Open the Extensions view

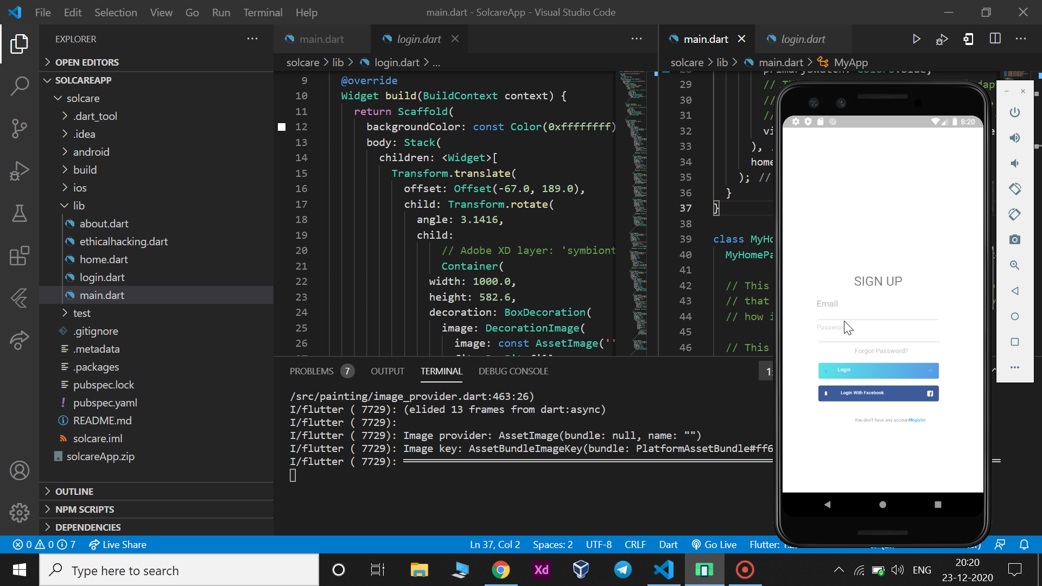[20, 256]
